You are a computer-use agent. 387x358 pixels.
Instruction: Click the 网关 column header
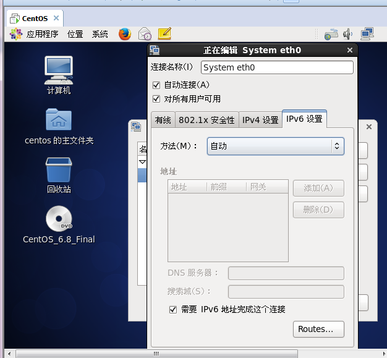tap(268, 187)
